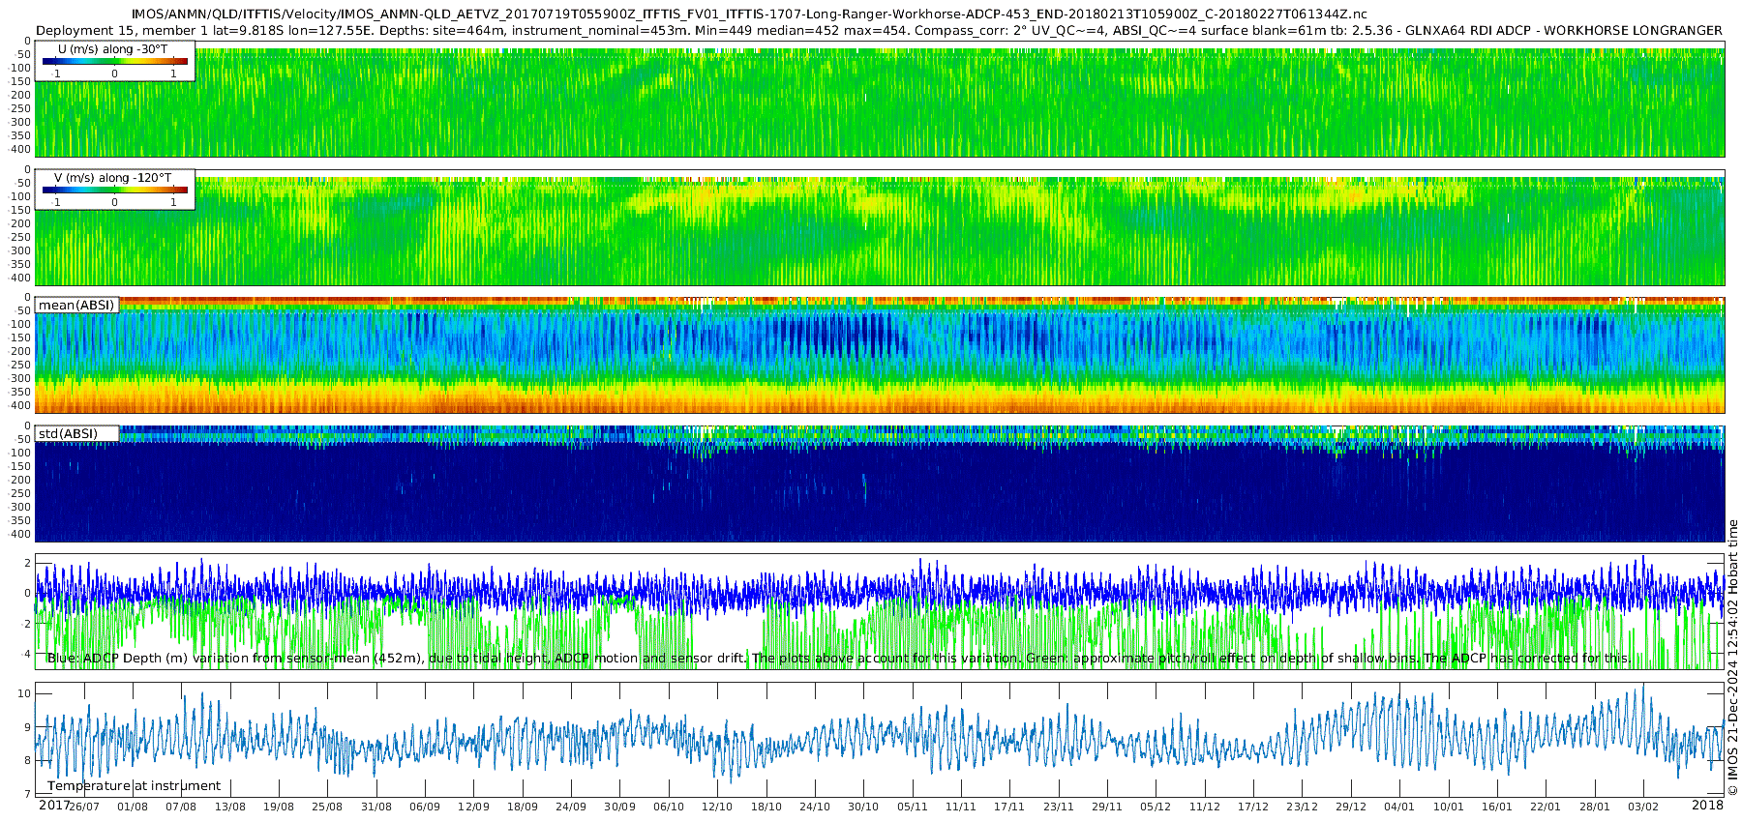This screenshot has height=822, width=1742.
Task: Click the '17/11' date tick label
Action: pyautogui.click(x=1009, y=807)
